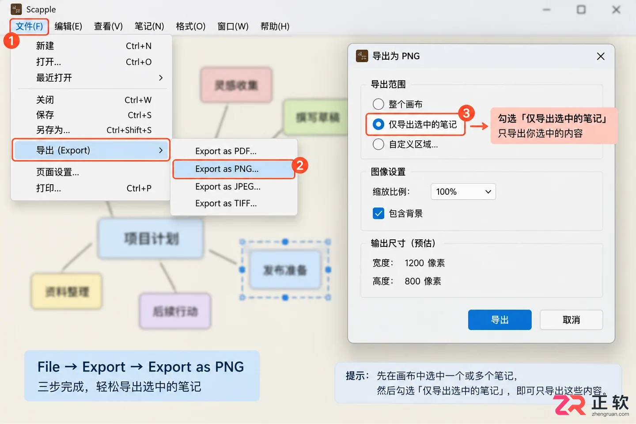The image size is (636, 424).
Task: Open the 查看(V) menu
Action: click(x=108, y=26)
